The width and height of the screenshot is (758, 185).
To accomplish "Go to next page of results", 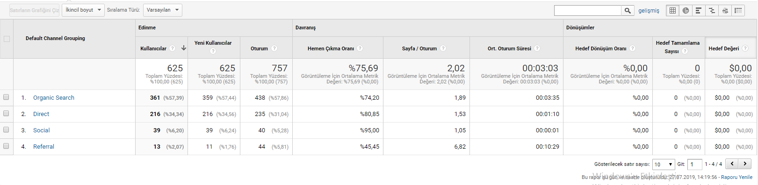I will 745,164.
